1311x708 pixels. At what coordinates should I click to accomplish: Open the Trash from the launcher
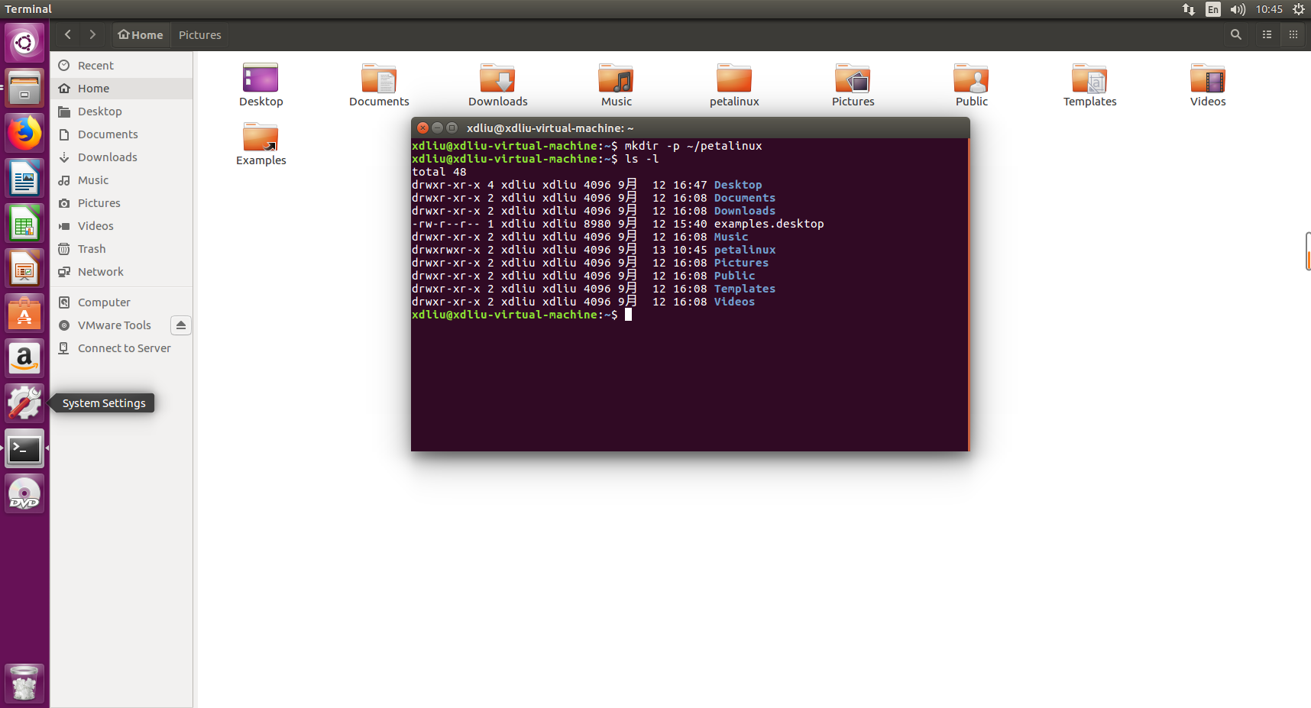[24, 682]
